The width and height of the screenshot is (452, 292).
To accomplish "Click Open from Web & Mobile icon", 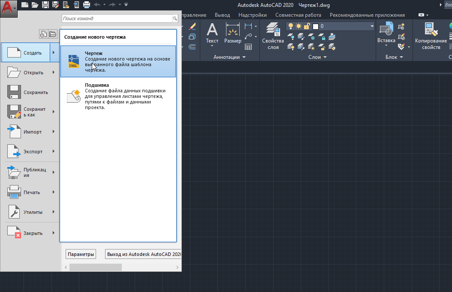I will click(66, 5).
